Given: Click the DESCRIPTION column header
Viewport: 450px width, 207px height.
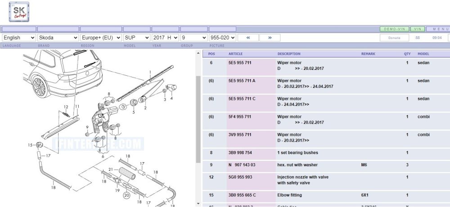Looking at the screenshot, I should (289, 54).
